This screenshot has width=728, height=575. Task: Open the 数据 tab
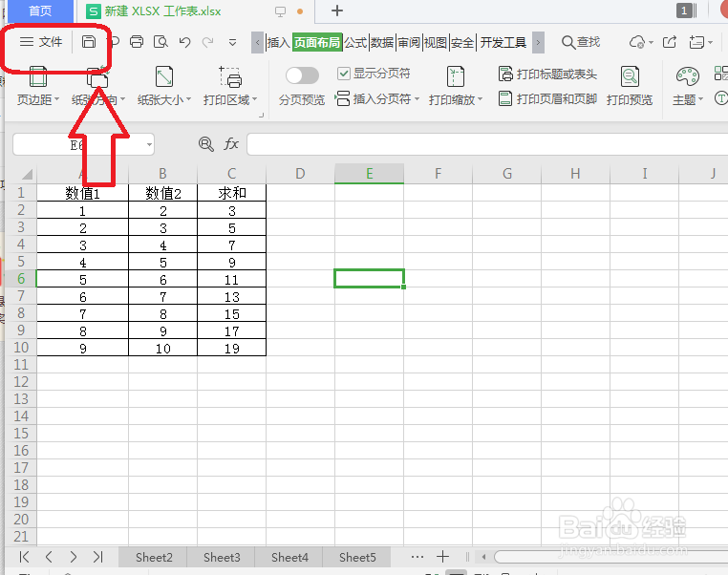click(x=382, y=43)
